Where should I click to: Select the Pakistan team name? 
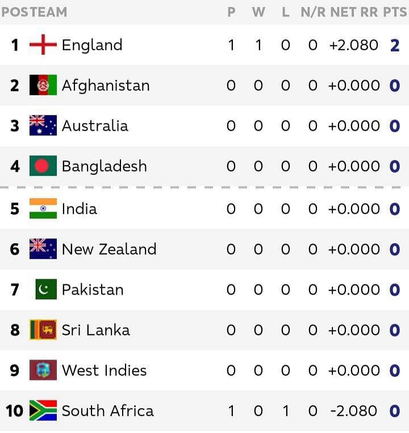point(93,290)
